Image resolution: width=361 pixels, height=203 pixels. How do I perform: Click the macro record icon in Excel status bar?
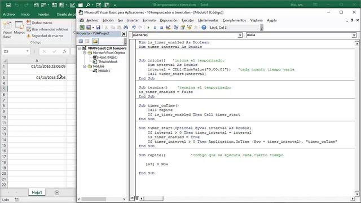[x=16, y=200]
